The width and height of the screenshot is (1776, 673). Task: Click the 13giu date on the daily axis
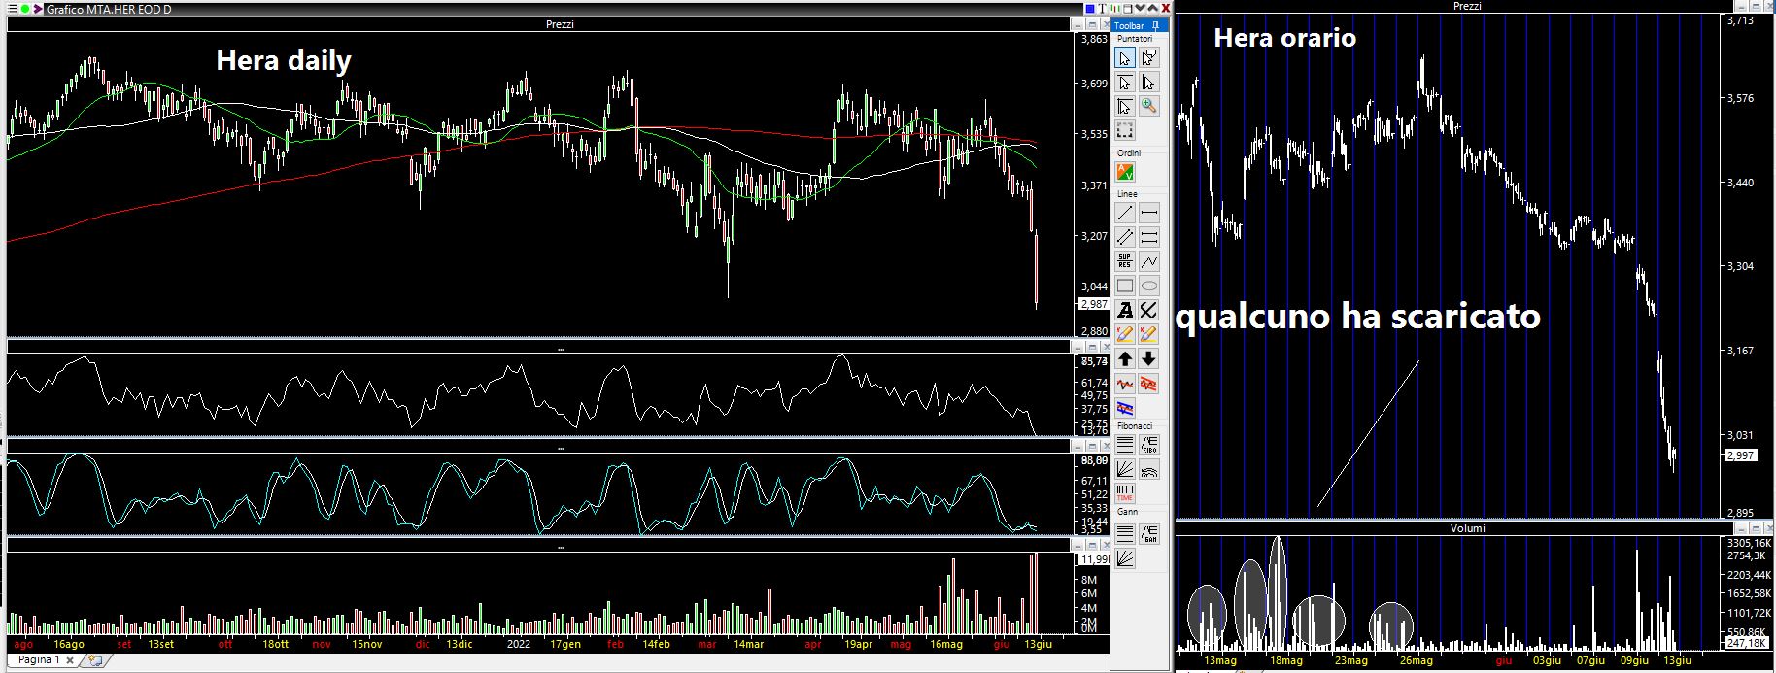(1039, 644)
